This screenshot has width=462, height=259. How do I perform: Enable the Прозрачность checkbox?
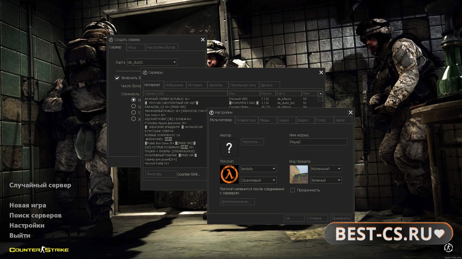(x=292, y=190)
